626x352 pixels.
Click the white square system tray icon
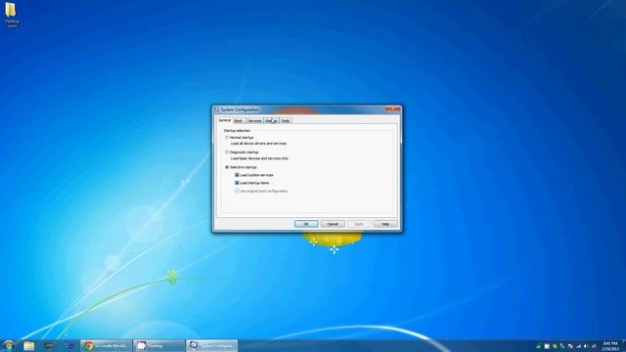point(547,346)
